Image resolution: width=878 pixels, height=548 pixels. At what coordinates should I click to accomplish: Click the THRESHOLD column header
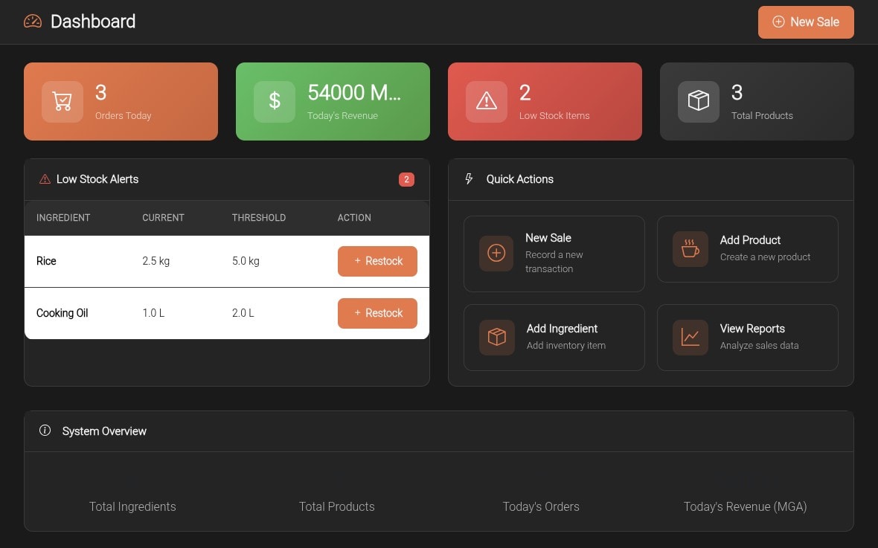click(259, 218)
